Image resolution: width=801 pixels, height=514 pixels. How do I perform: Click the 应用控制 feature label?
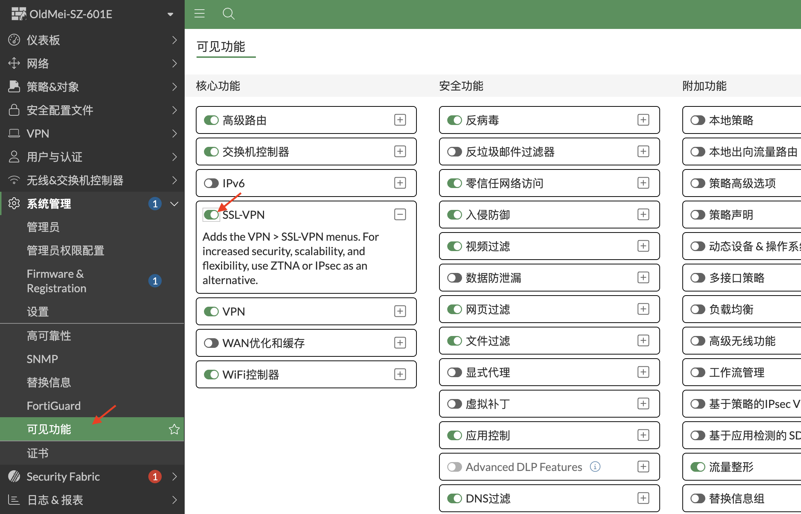[488, 435]
